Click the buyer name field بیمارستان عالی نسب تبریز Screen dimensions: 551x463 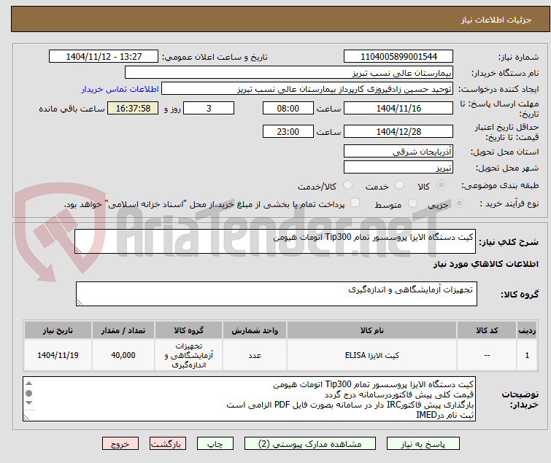click(x=289, y=73)
